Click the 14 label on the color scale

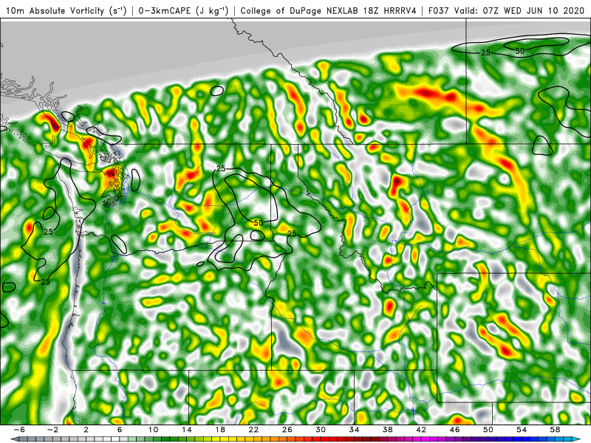point(187,430)
